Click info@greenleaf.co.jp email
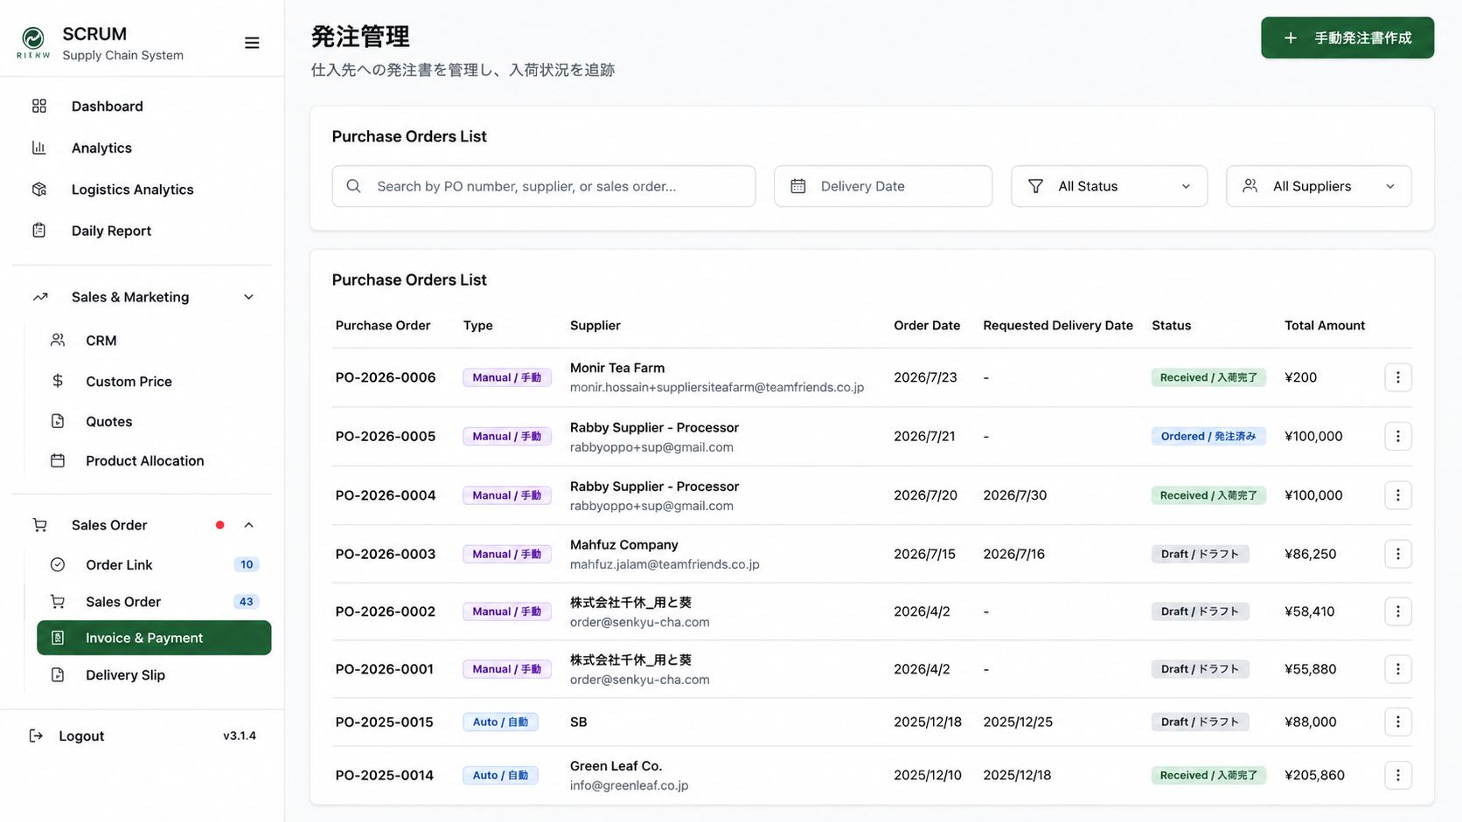1462x822 pixels. point(630,785)
